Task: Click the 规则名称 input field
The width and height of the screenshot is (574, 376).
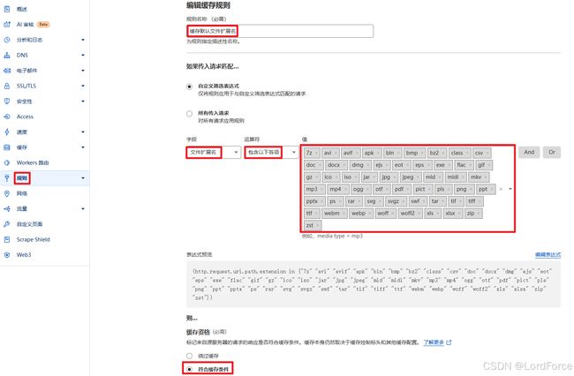Action: pyautogui.click(x=280, y=31)
